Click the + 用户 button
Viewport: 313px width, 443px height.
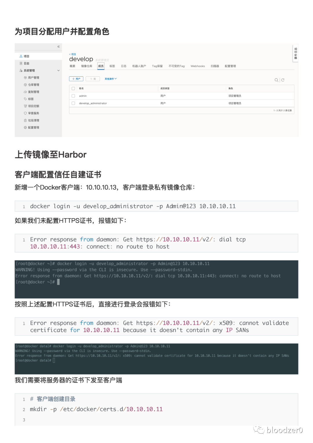76,79
